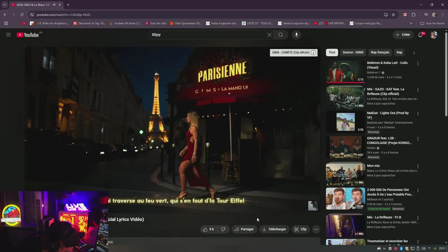Viewport: 448px width, 252px height.
Task: Open a new browser tab
Action: (68, 5)
